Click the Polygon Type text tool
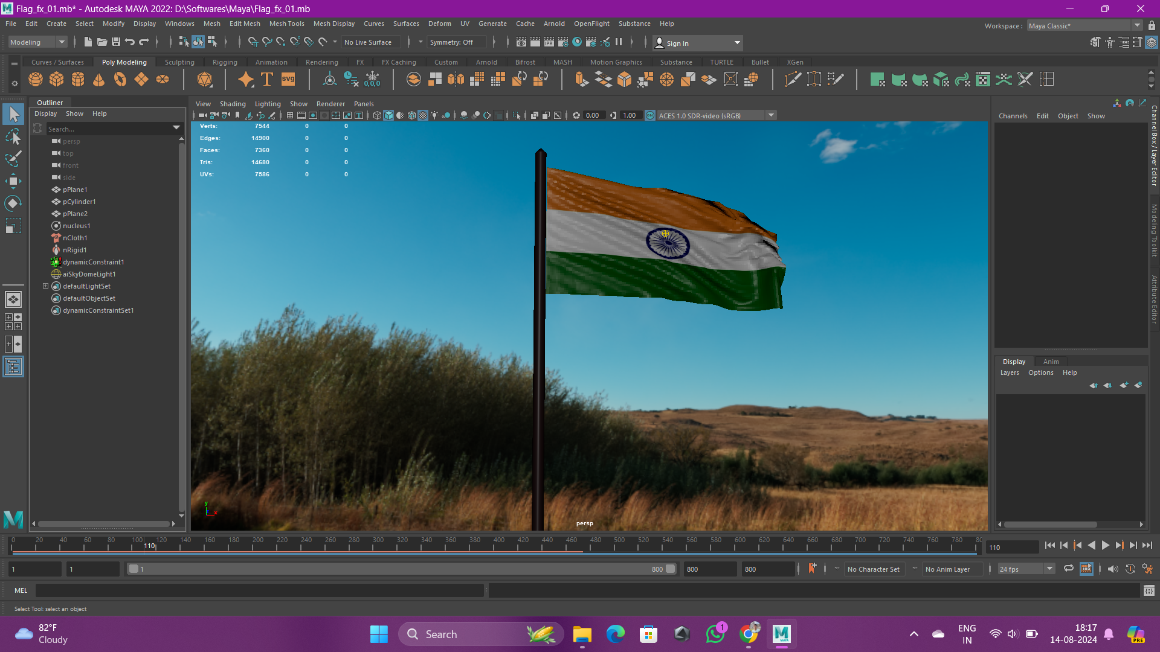Image resolution: width=1160 pixels, height=652 pixels. pyautogui.click(x=267, y=79)
